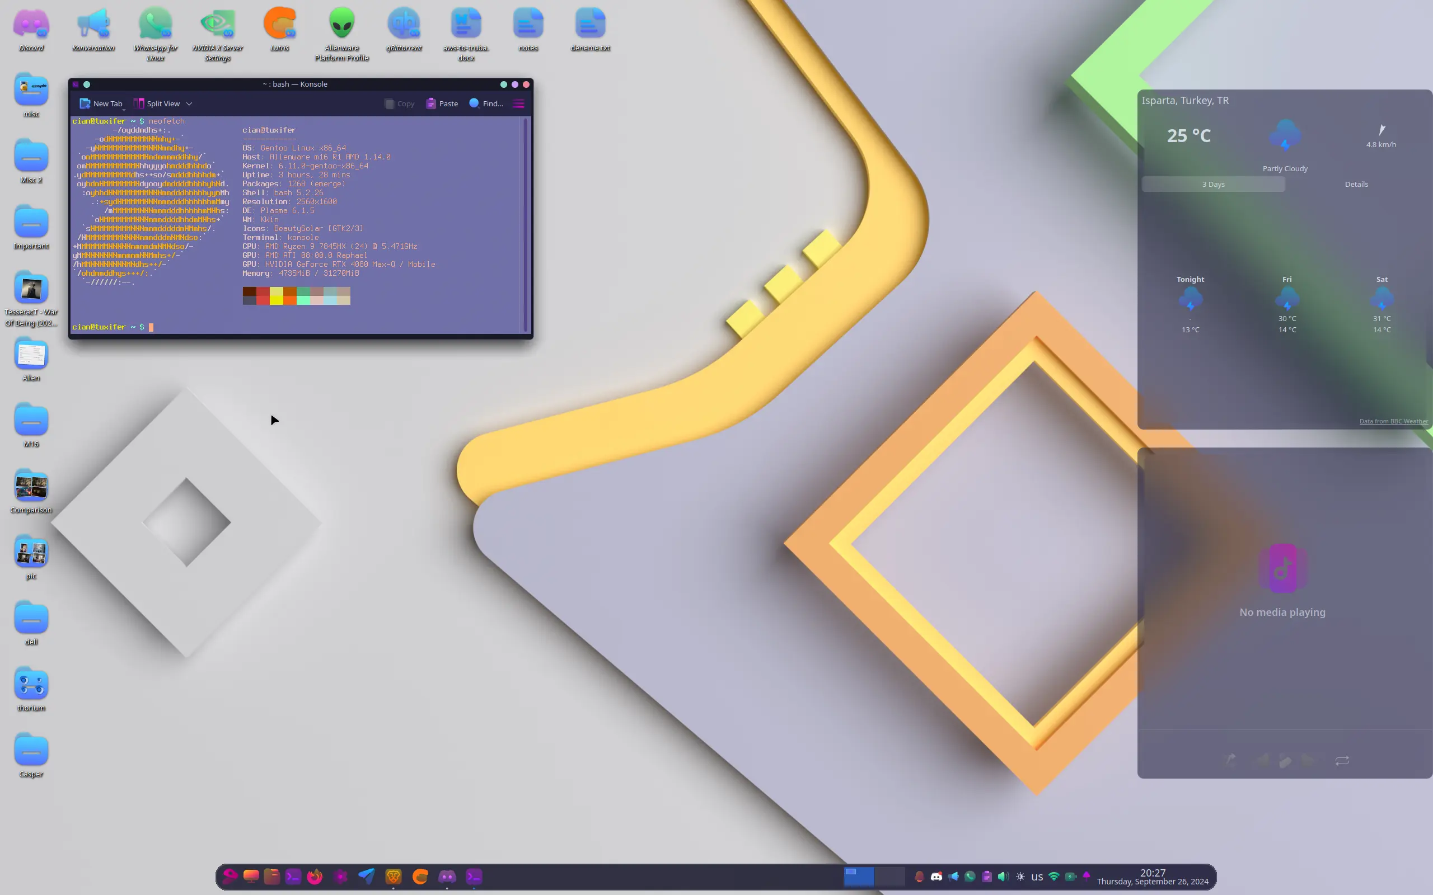Open the brightness control in tray
The width and height of the screenshot is (1433, 895).
coord(1020,877)
